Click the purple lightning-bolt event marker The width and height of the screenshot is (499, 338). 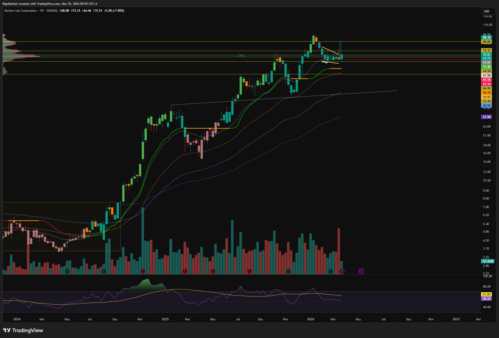(x=342, y=271)
